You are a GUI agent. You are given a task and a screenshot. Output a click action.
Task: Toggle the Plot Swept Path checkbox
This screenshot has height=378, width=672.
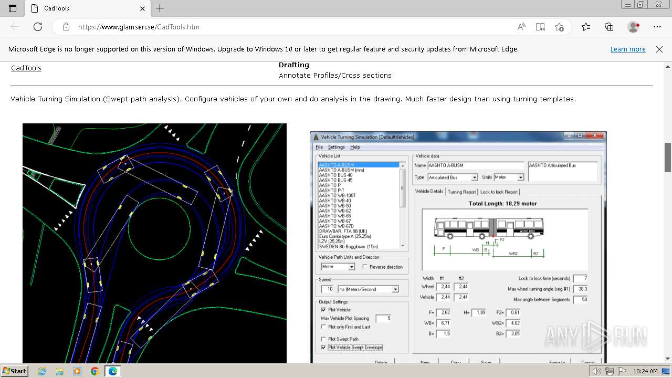click(323, 339)
